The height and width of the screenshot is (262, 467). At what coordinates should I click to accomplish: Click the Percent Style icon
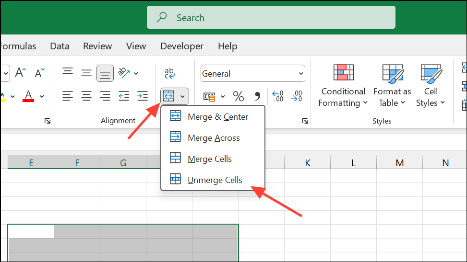[238, 96]
